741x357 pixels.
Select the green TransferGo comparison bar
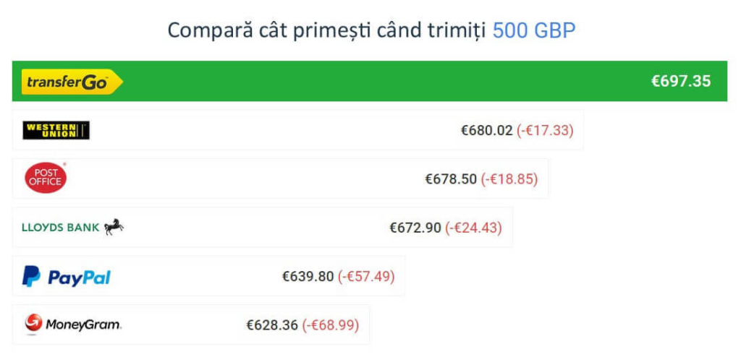point(370,81)
